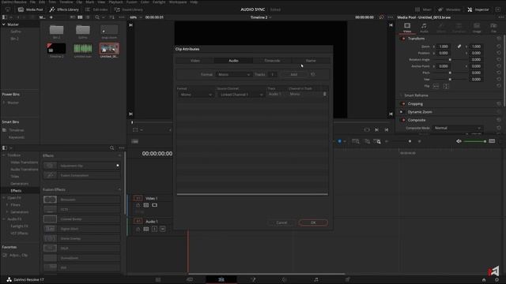This screenshot has width=506, height=284.
Task: Open the Effects Library panel
Action: pyautogui.click(x=64, y=9)
